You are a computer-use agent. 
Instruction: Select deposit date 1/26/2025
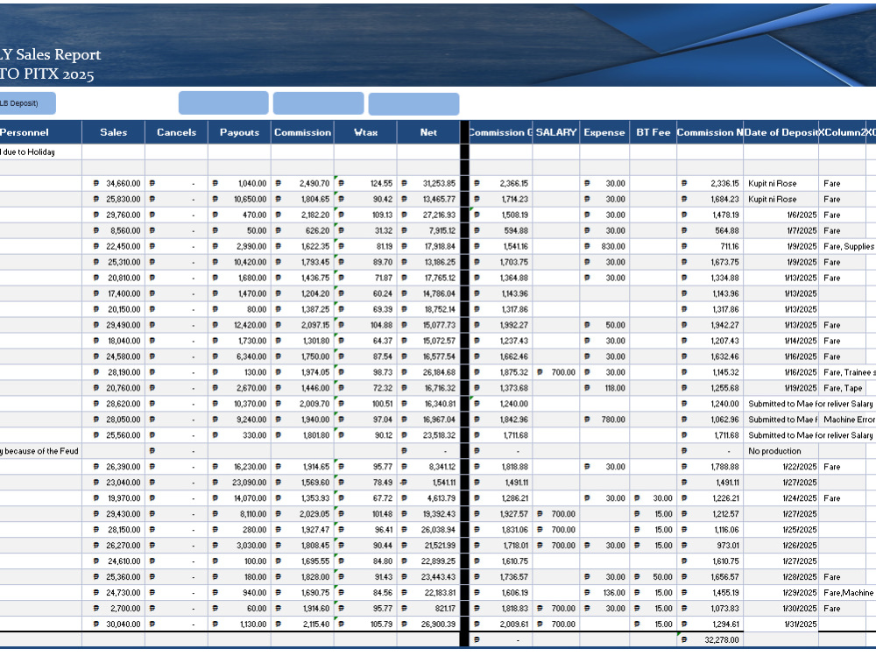point(781,546)
